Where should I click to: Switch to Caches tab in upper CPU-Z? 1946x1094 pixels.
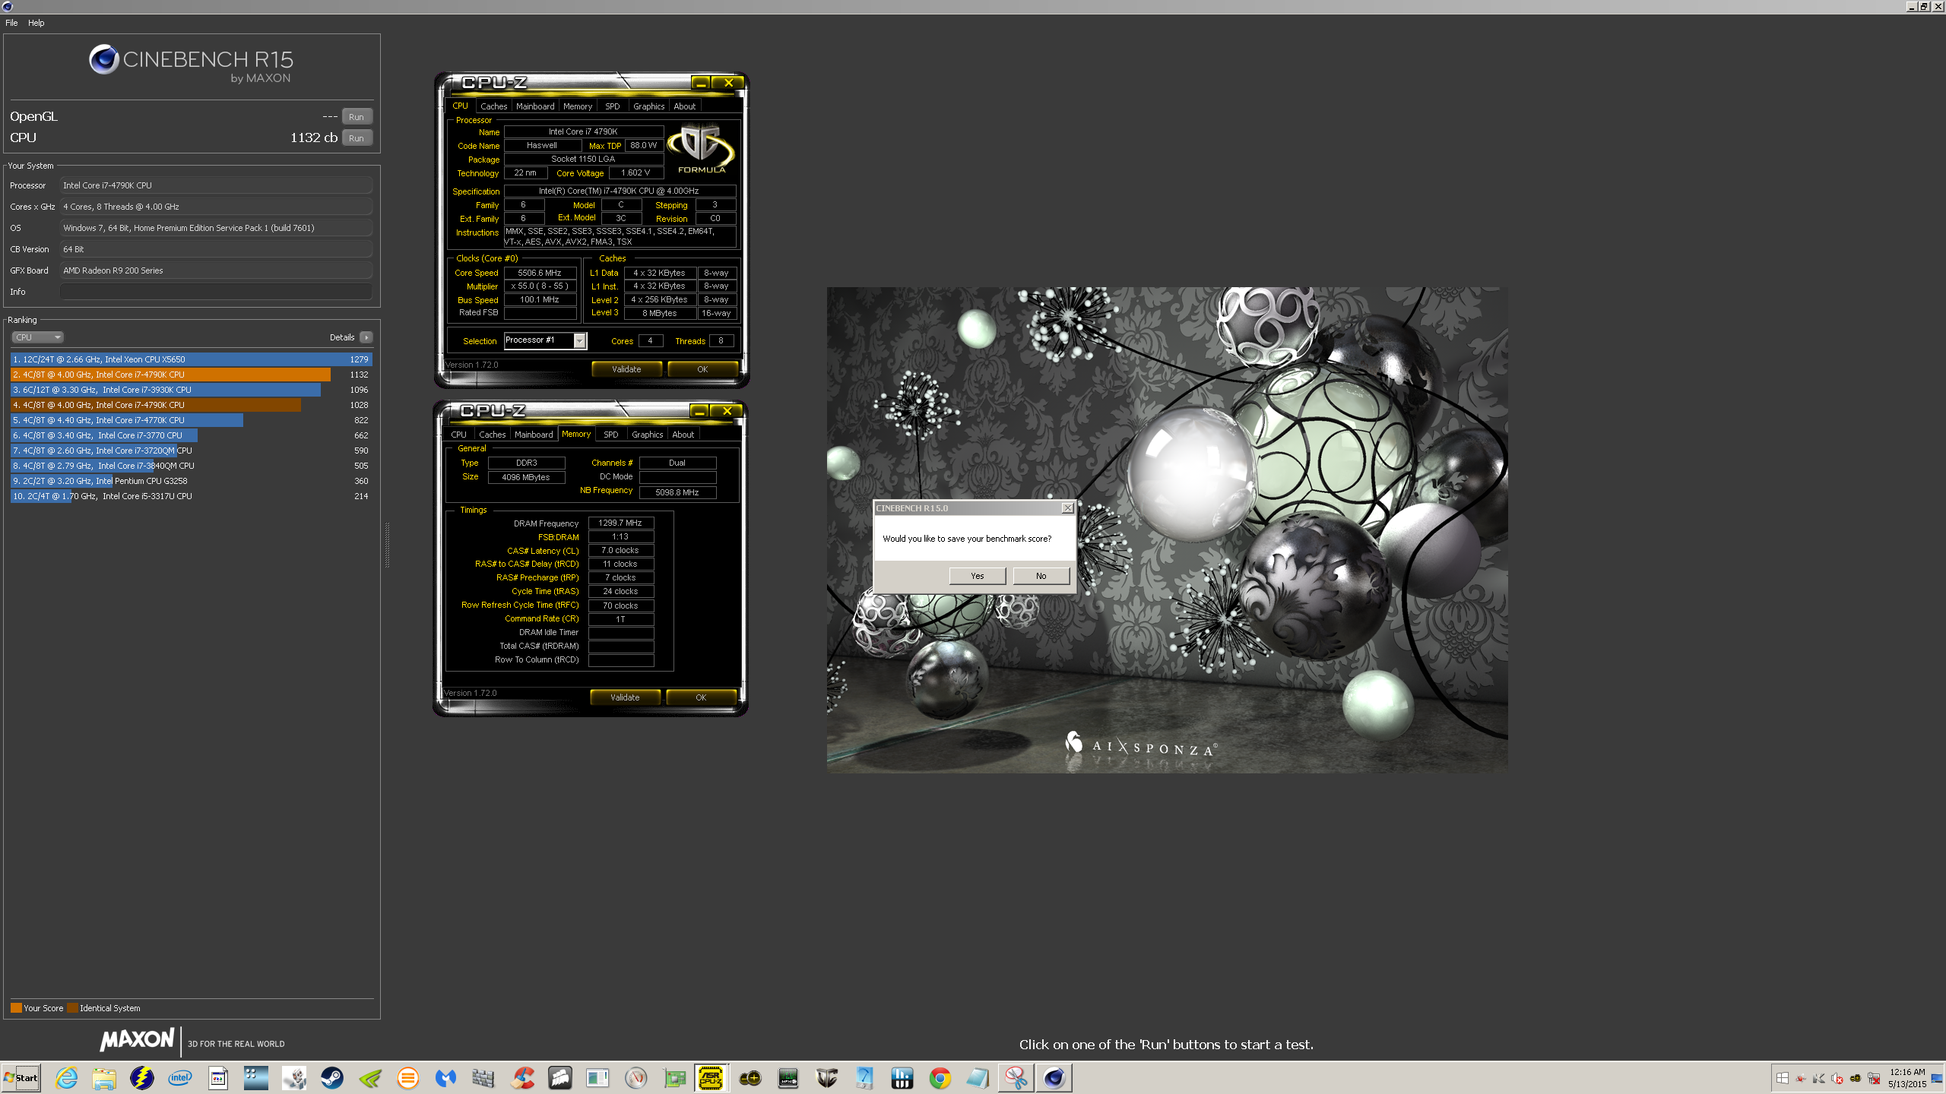click(493, 106)
